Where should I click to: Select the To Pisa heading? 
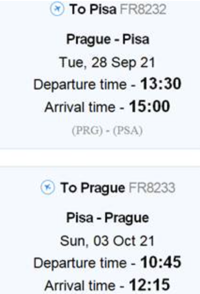click(x=93, y=9)
